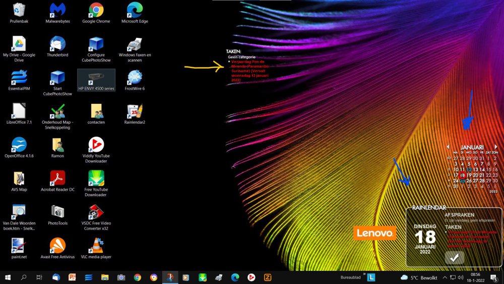This screenshot has height=284, width=504.
Task: Open the Rainlendar2 desktop shortcut
Action: coord(135,111)
